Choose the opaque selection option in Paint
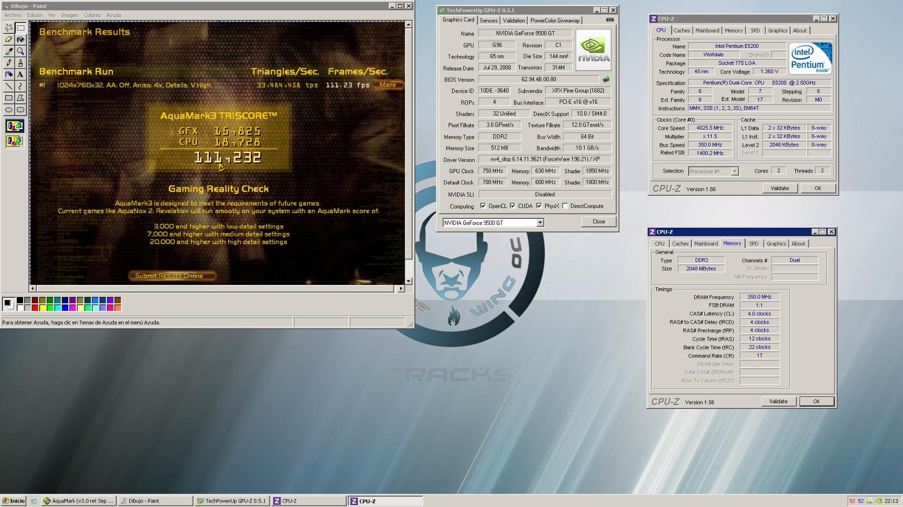The image size is (903, 507). (x=15, y=126)
